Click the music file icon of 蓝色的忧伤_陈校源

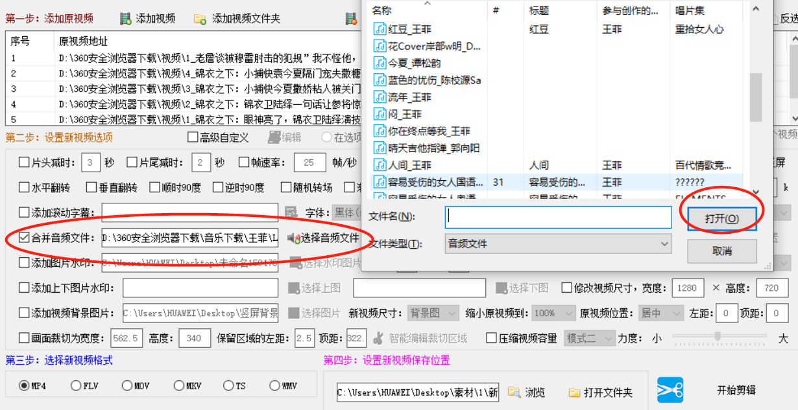(380, 80)
